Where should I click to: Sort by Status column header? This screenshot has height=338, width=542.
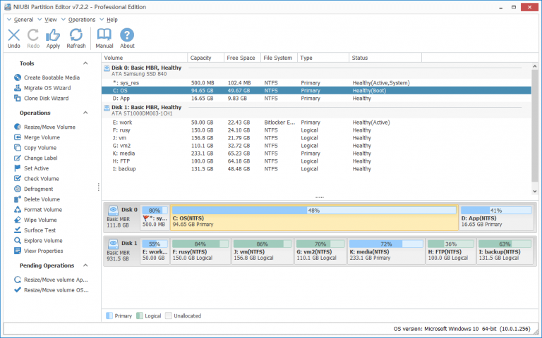[x=385, y=58]
